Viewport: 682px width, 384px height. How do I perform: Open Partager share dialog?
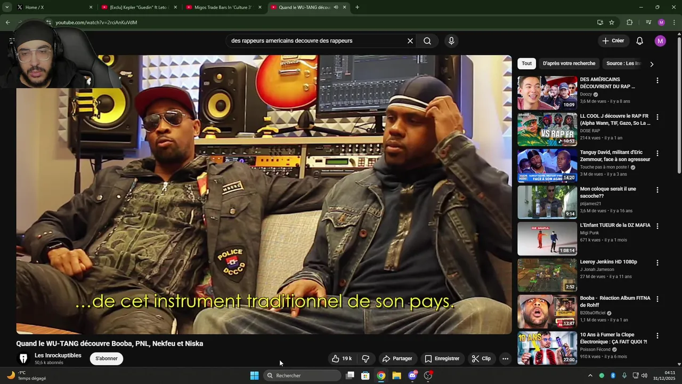[x=397, y=358]
